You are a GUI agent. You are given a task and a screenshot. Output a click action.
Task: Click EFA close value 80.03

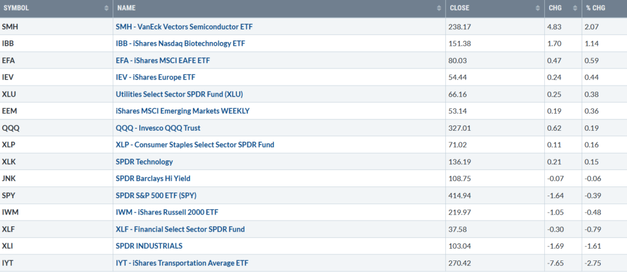tap(458, 61)
